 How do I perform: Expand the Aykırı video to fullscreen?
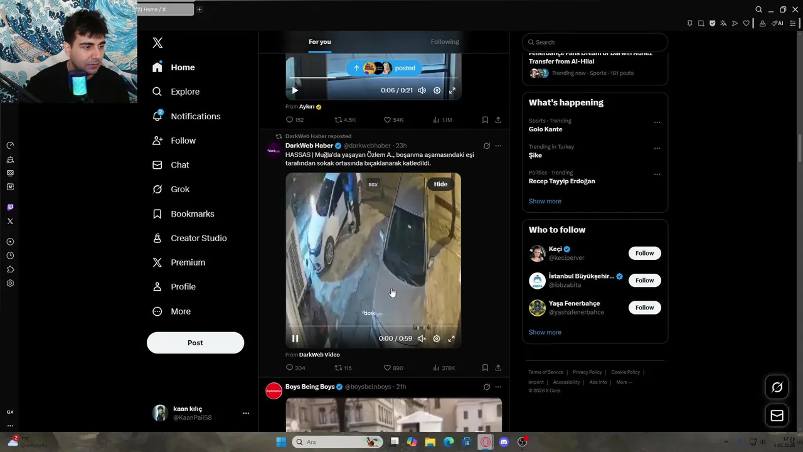[452, 90]
